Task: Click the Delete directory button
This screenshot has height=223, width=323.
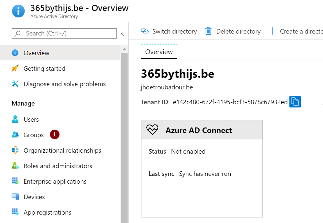Action: 233,31
